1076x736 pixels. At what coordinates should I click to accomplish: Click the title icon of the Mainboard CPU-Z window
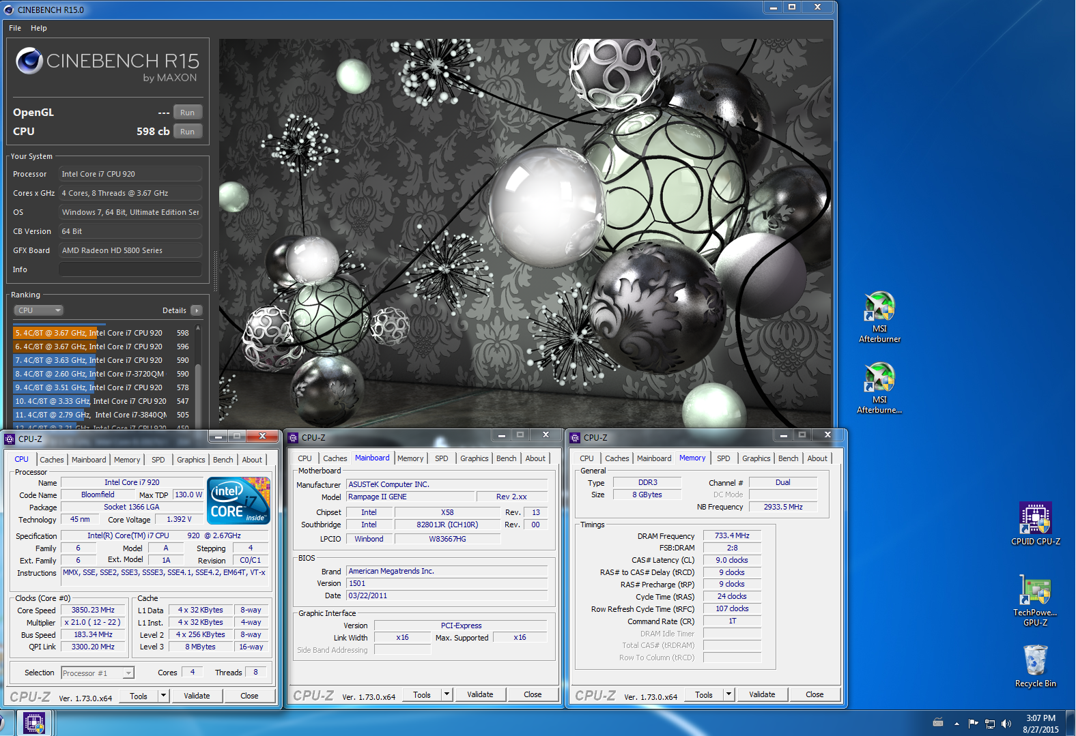pos(293,437)
